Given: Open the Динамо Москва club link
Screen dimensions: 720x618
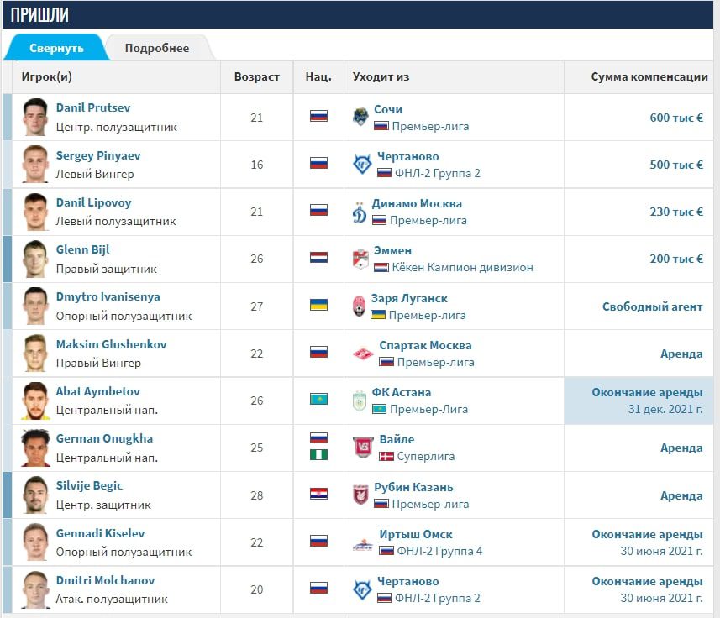Looking at the screenshot, I should click(x=417, y=204).
